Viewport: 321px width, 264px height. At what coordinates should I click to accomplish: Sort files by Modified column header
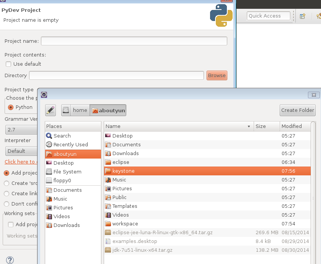pos(292,126)
